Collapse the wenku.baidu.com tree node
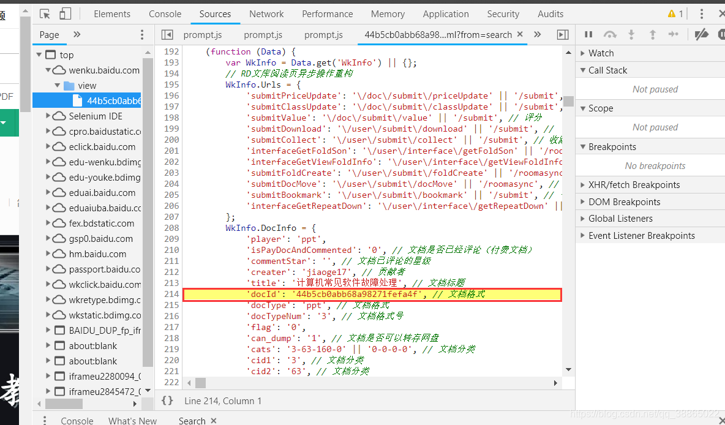Image resolution: width=725 pixels, height=425 pixels. coord(48,70)
